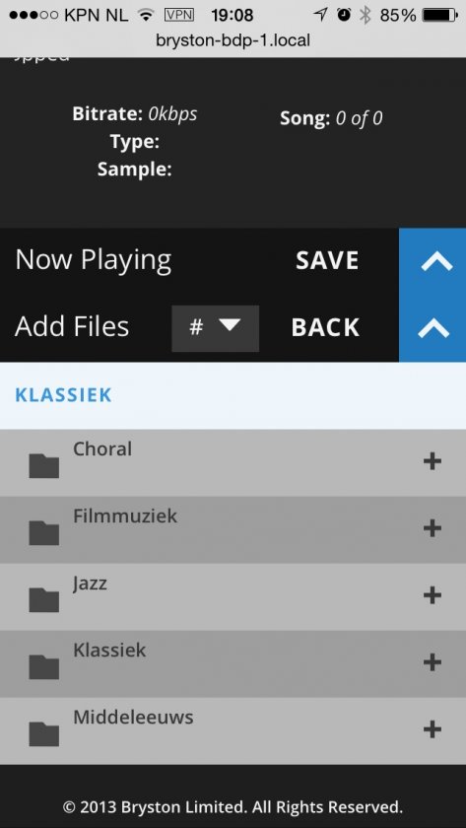Image resolution: width=466 pixels, height=828 pixels.
Task: Go BACK in the file browser
Action: pyautogui.click(x=325, y=327)
